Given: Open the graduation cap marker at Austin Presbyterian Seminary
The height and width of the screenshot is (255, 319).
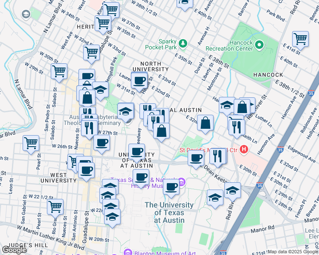Looking at the screenshot, I should coord(126,111).
